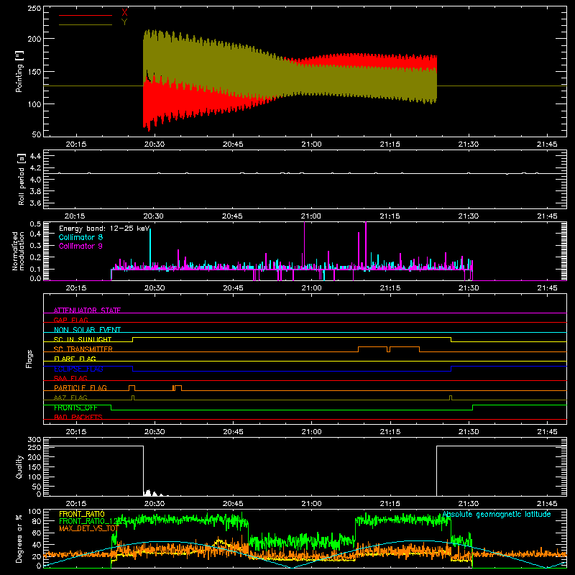
Task: Click the 21:45 time label under the Quality plot
Action: (547, 504)
